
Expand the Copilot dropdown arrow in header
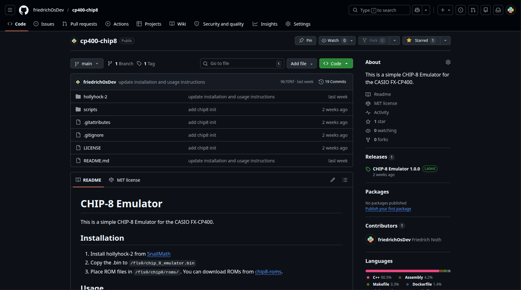pyautogui.click(x=426, y=10)
